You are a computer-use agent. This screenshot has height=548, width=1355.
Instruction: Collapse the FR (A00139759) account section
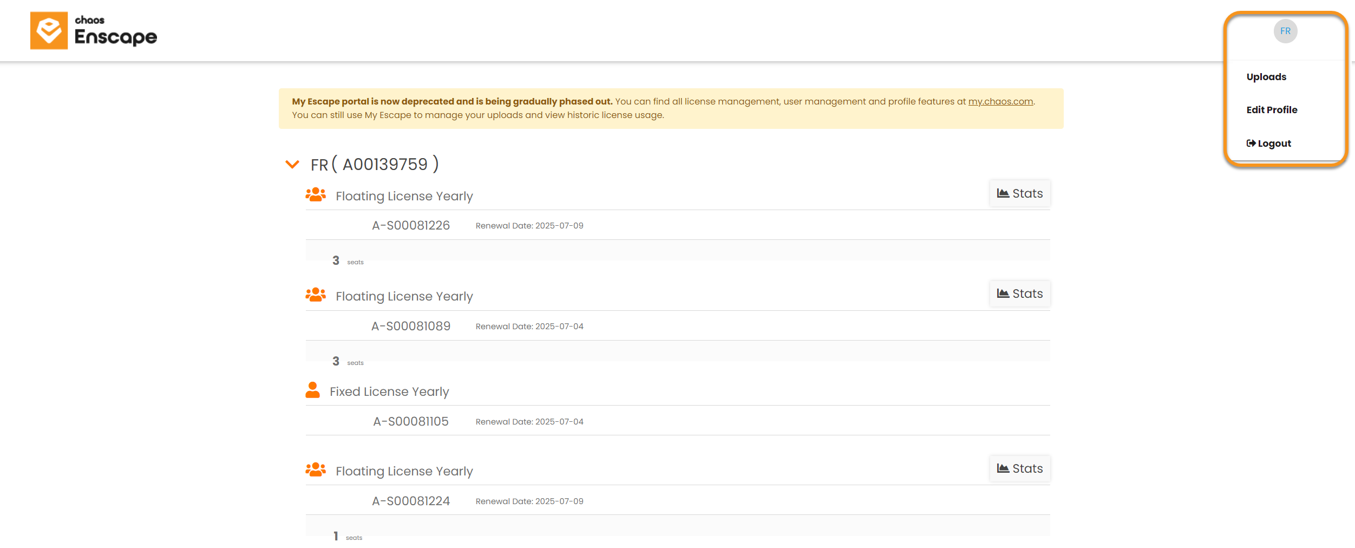point(292,164)
